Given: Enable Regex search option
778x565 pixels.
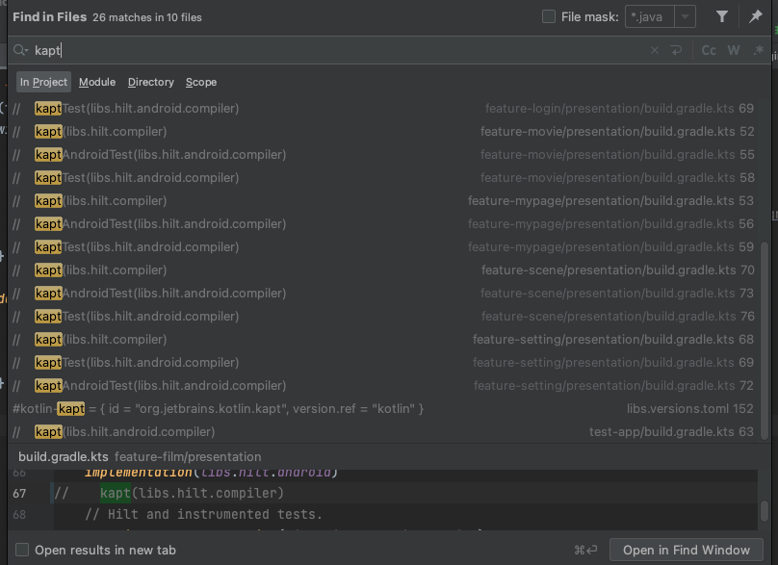Looking at the screenshot, I should coord(758,50).
